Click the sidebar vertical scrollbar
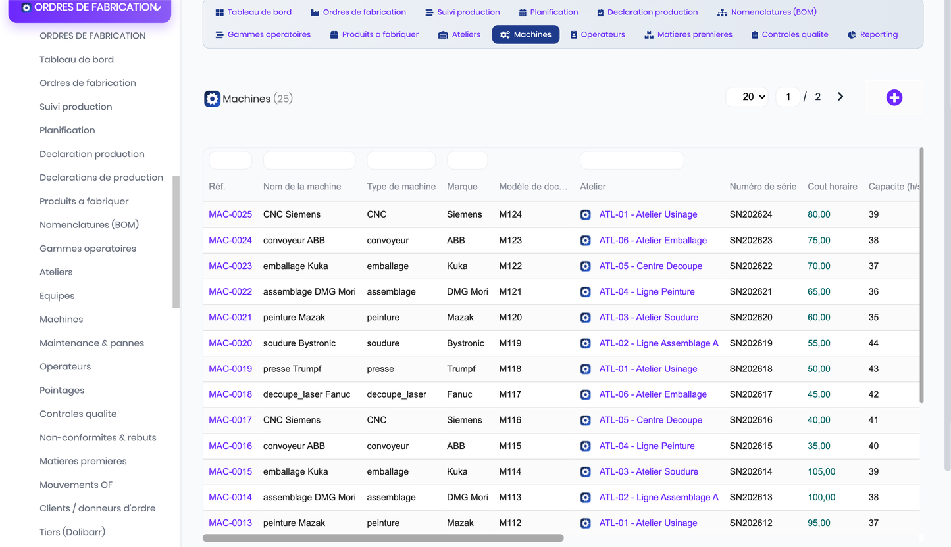Viewport: 951px width, 547px height. [x=176, y=242]
